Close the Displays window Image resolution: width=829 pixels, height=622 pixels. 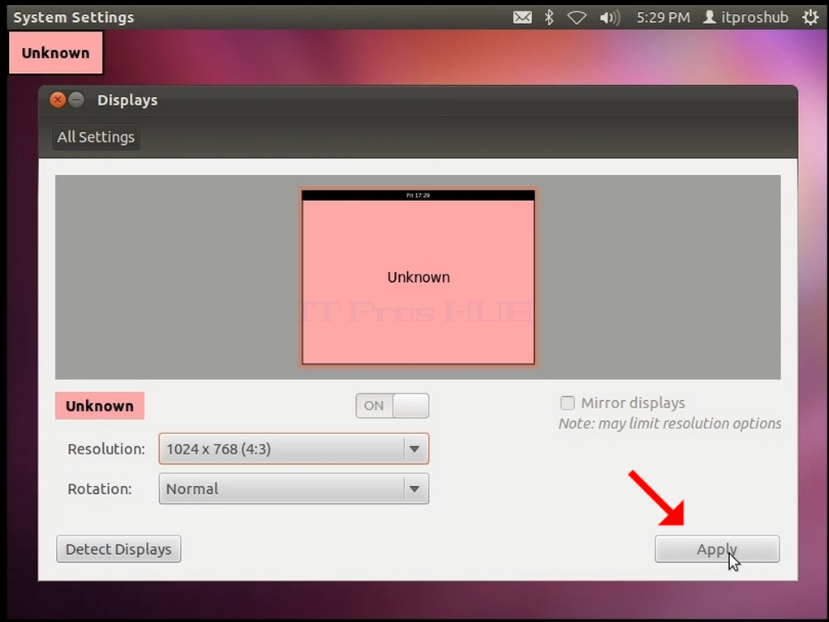pos(58,100)
